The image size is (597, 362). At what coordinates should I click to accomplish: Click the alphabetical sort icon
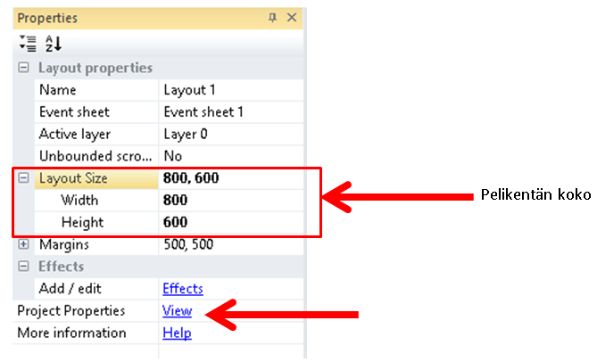[x=53, y=43]
